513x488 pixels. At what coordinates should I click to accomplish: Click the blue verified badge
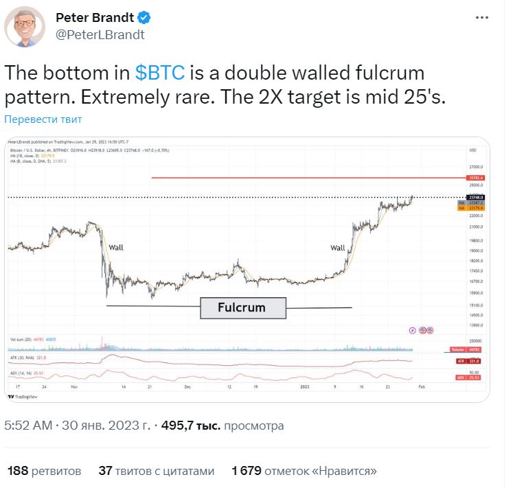tap(144, 17)
